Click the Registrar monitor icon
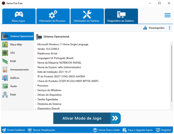Screen dimensions: 174x134 [158, 130]
